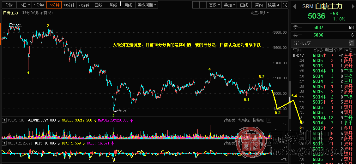
Task: Open help for the MACD indicator
Action: 4,143
